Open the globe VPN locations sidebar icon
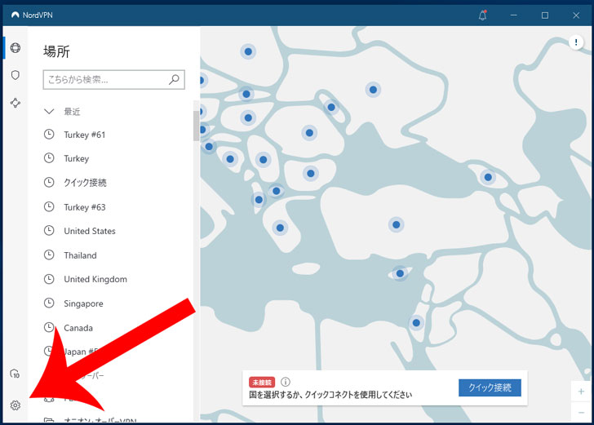Image resolution: width=594 pixels, height=425 pixels. point(15,47)
